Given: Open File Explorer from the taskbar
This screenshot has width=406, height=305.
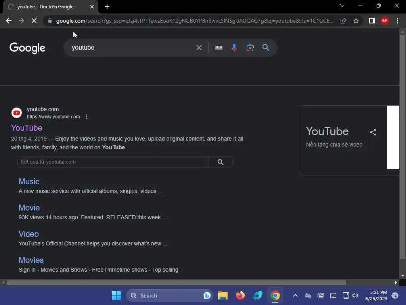Looking at the screenshot, I should (x=223, y=295).
